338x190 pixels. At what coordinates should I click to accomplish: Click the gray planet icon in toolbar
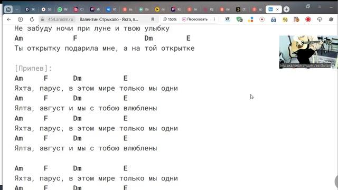[x=331, y=20]
